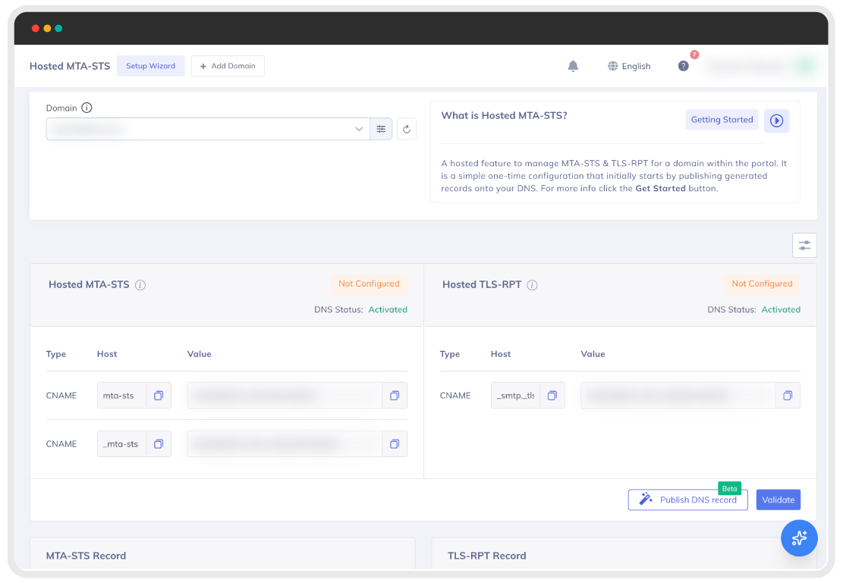Viewport: 843px width, 583px height.
Task: Click the blurred user account area
Action: coord(760,66)
